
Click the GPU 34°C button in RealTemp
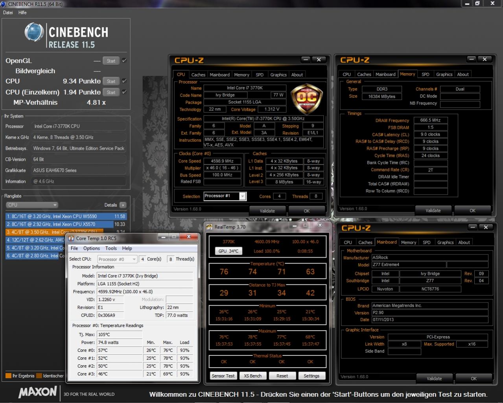point(228,251)
